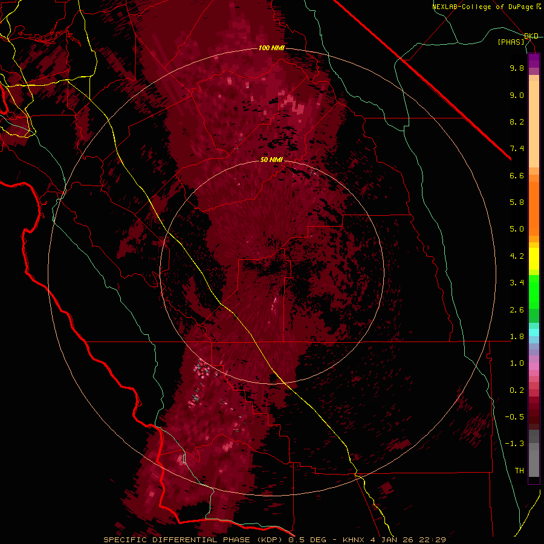This screenshot has height=544, width=544.
Task: Pick the cyan band on the color scale
Action: [534, 332]
